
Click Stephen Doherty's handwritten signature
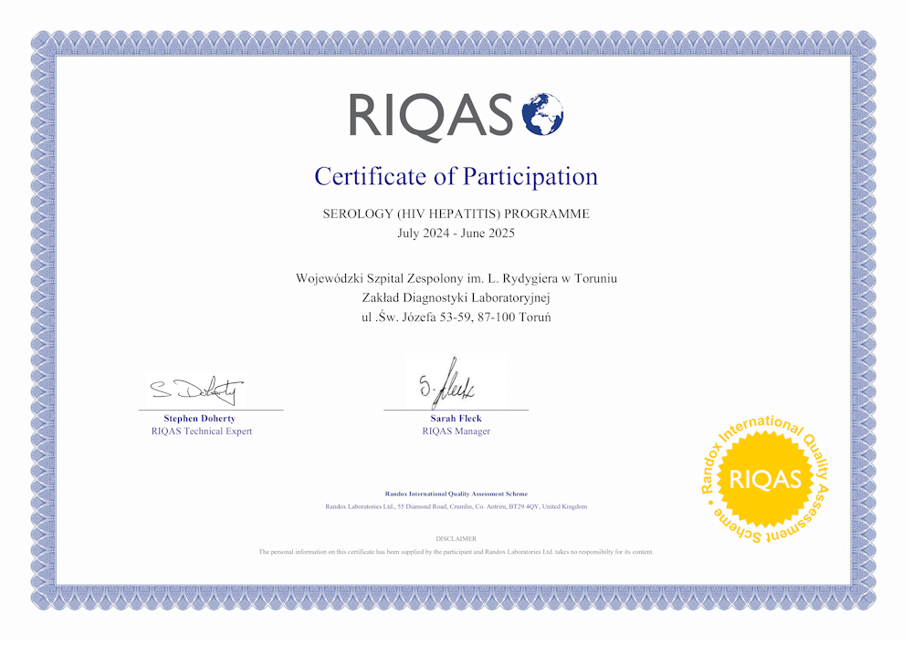pos(197,391)
